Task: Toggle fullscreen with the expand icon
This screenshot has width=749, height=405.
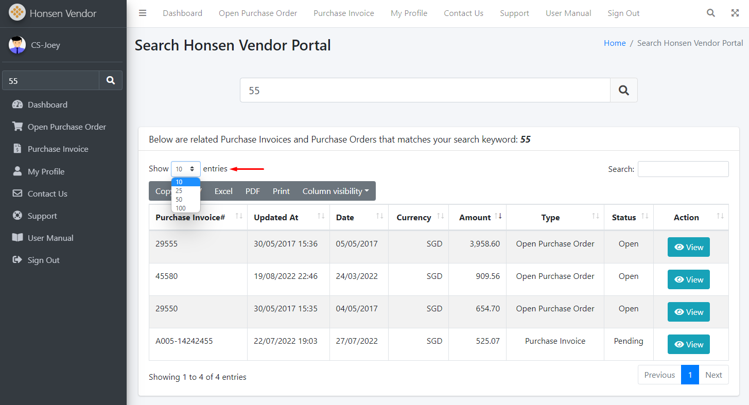Action: [x=735, y=13]
